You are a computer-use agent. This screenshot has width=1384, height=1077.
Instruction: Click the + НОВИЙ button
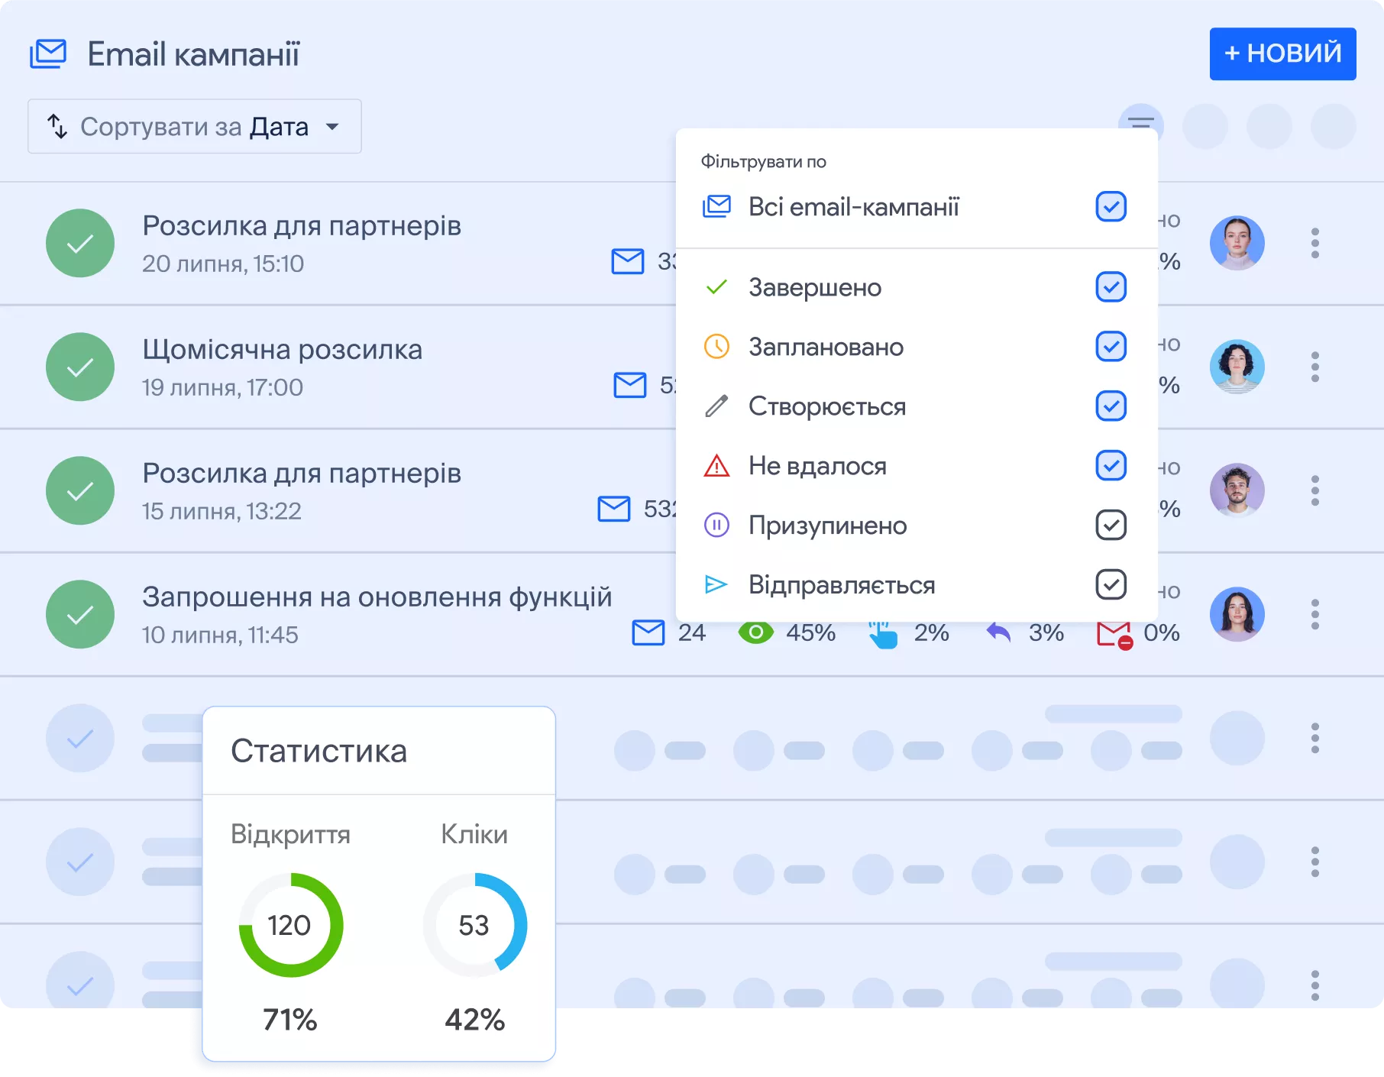coord(1282,53)
